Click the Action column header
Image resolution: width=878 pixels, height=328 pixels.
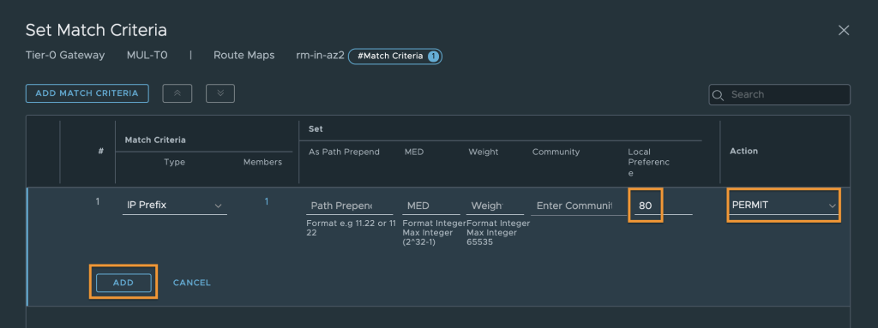(x=743, y=151)
